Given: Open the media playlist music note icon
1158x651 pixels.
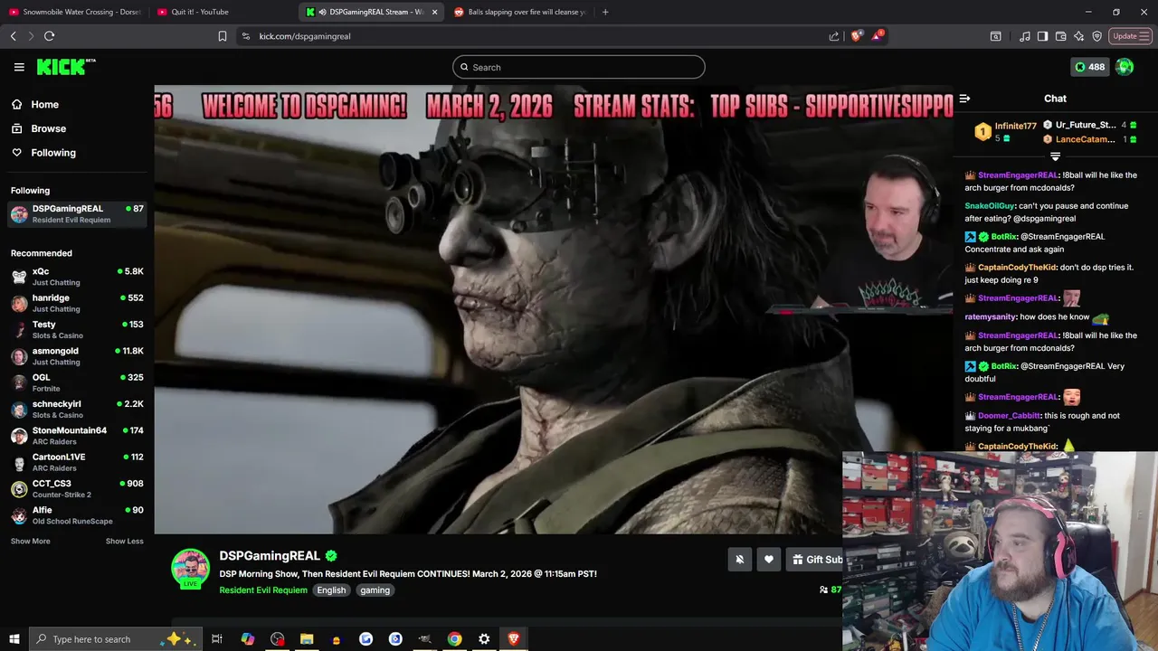Looking at the screenshot, I should click(x=1024, y=36).
